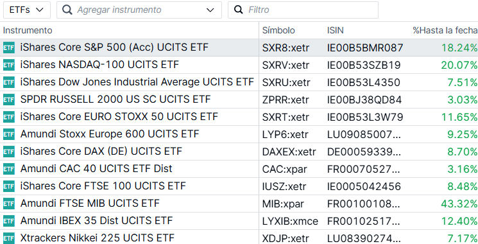This screenshot has width=478, height=244.
Task: Focus the Filtro text field
Action: pos(303,10)
